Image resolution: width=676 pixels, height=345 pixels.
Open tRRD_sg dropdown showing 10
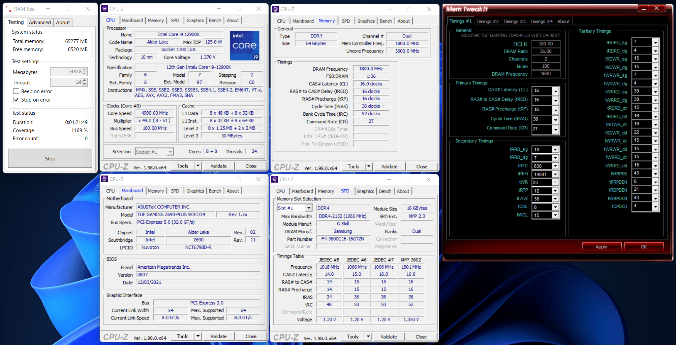(555, 150)
